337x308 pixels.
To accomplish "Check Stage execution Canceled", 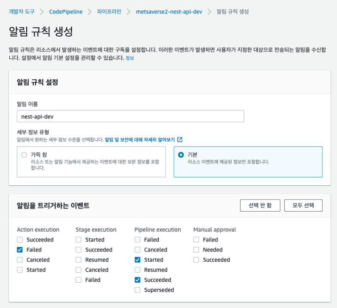I will [78, 270].
